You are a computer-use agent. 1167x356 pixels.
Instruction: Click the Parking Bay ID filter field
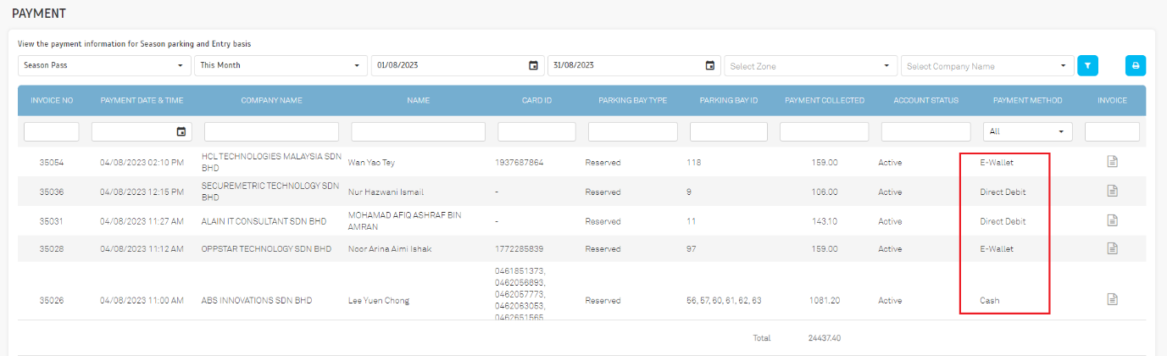729,131
